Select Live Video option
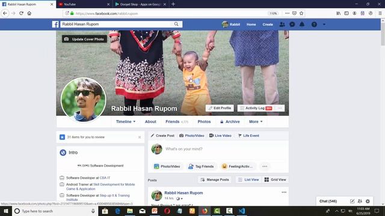Viewport: 385px width, 216px height. pyautogui.click(x=220, y=136)
